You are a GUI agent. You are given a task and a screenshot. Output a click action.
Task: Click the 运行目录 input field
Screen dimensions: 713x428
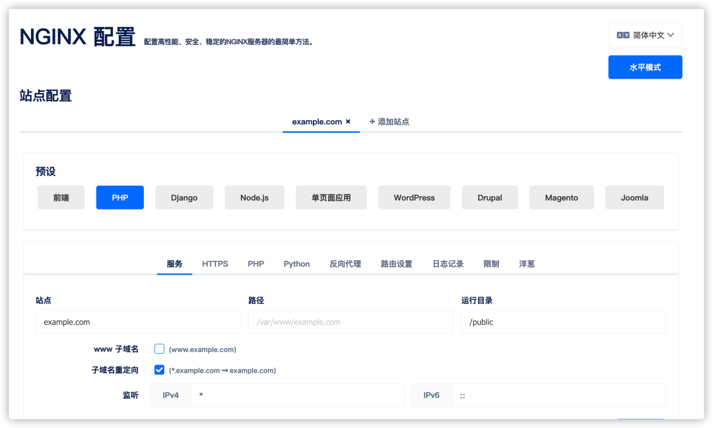click(x=563, y=322)
